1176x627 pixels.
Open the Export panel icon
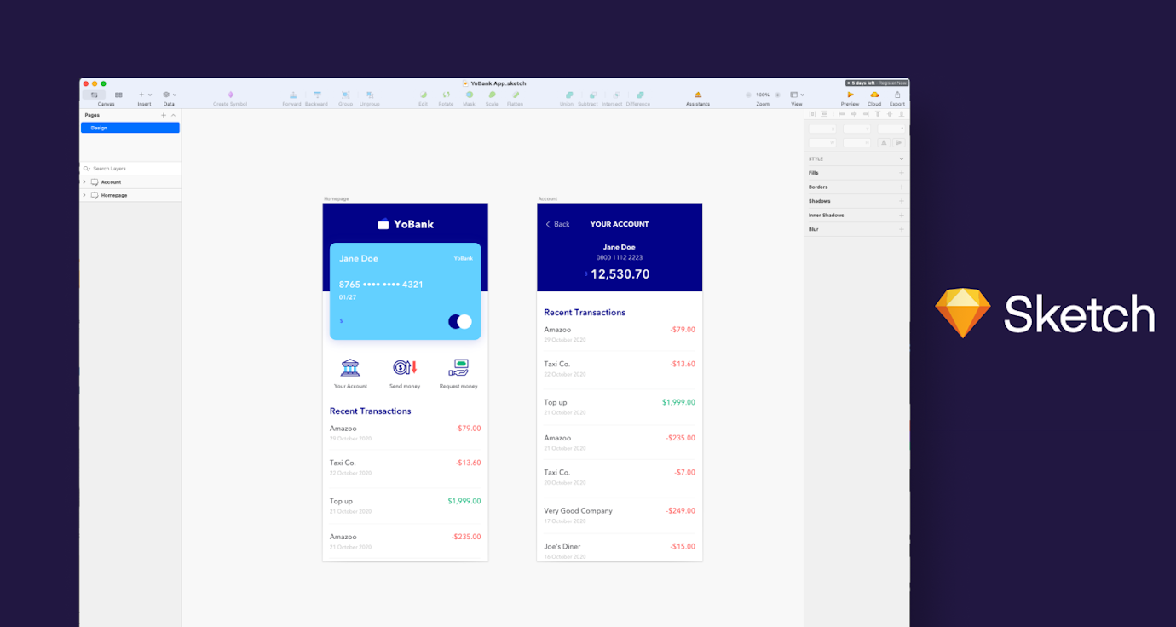pos(896,95)
